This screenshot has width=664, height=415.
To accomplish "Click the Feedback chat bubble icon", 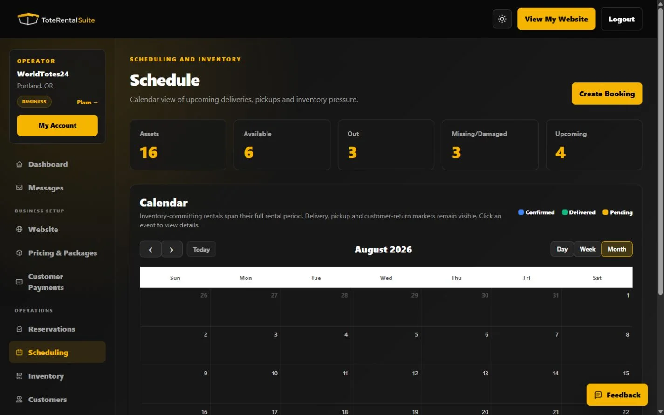I will (598, 395).
